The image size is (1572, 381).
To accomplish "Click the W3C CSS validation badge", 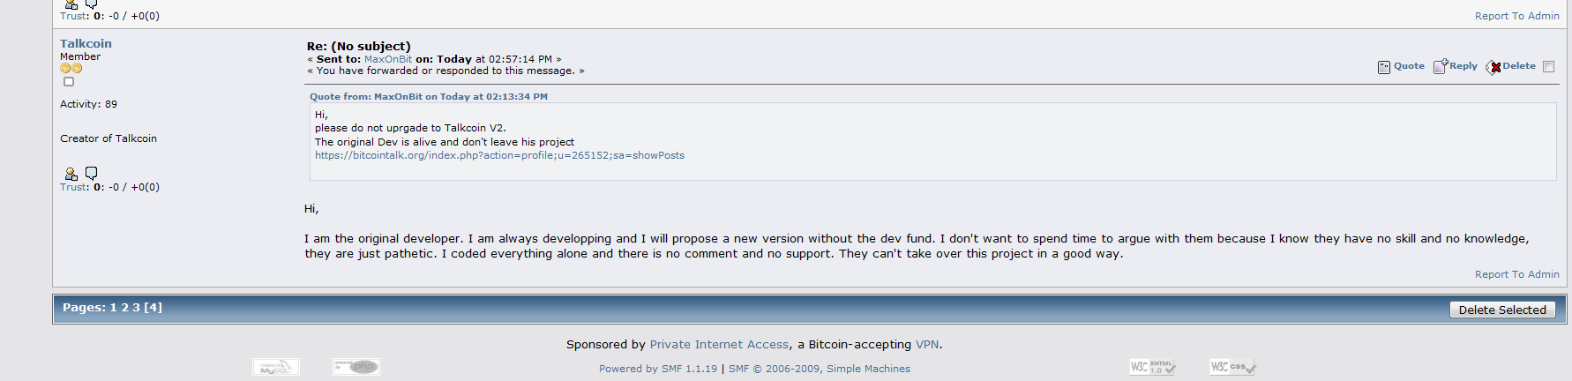I will tap(1233, 367).
